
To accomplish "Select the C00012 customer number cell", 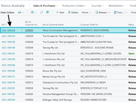I will pyautogui.click(x=29, y=82).
